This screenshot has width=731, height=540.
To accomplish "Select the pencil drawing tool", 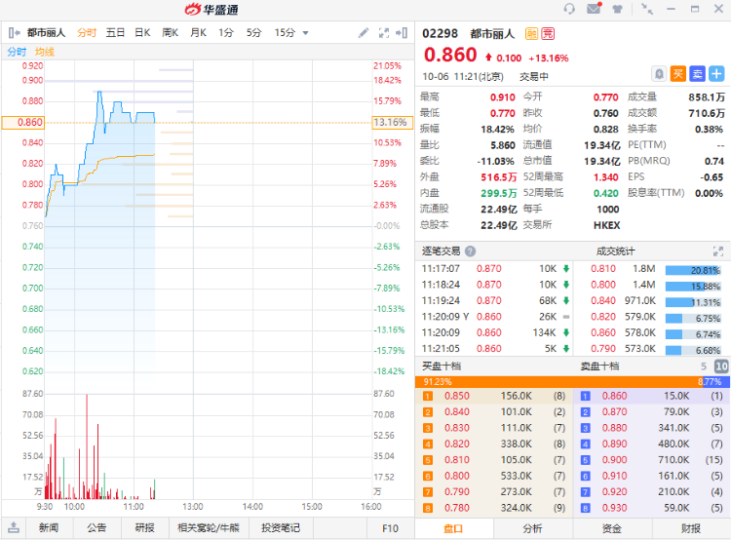I will 364,32.
